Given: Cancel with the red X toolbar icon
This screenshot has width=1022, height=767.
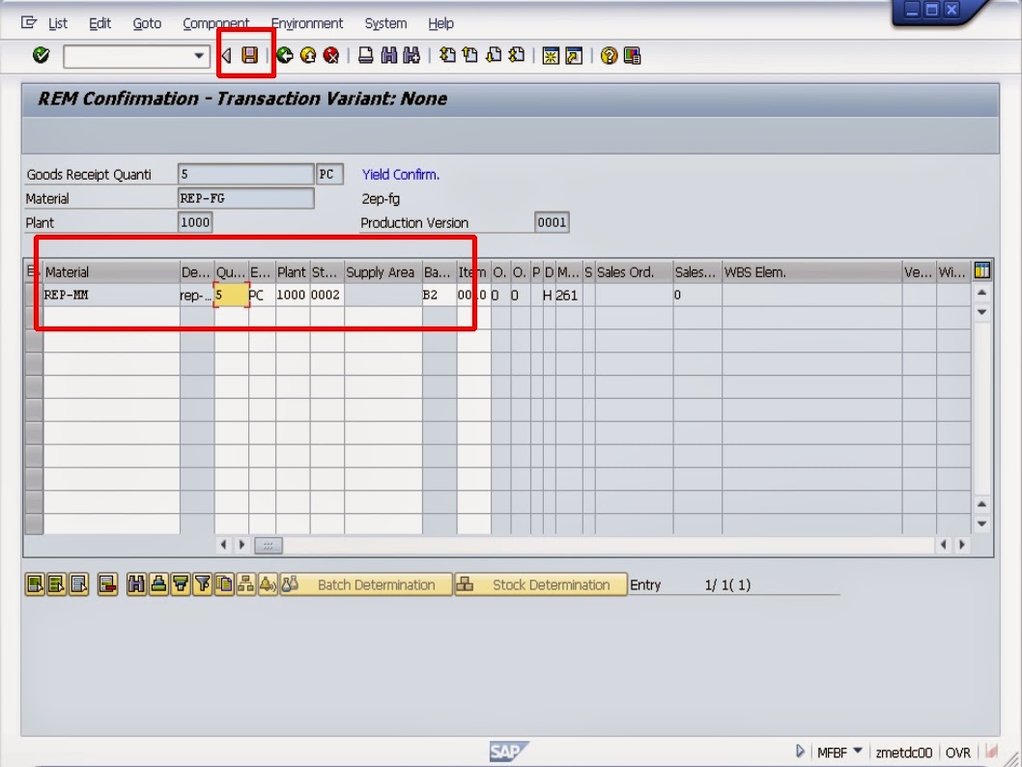Looking at the screenshot, I should coord(333,55).
